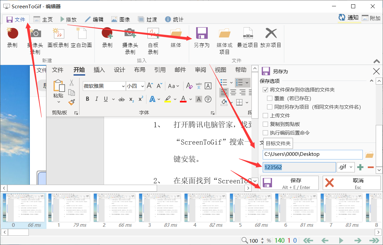The height and width of the screenshot is (245, 383).
Task: Switch to the 过渡 ribbon tab
Action: [147, 19]
